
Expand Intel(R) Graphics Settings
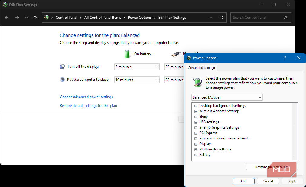196,128
